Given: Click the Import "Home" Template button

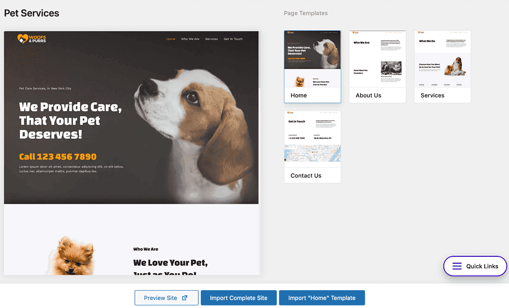Looking at the screenshot, I should [x=322, y=298].
